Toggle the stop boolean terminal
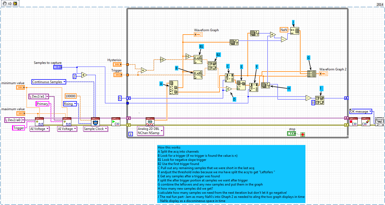385x205 pixels. pos(291,133)
